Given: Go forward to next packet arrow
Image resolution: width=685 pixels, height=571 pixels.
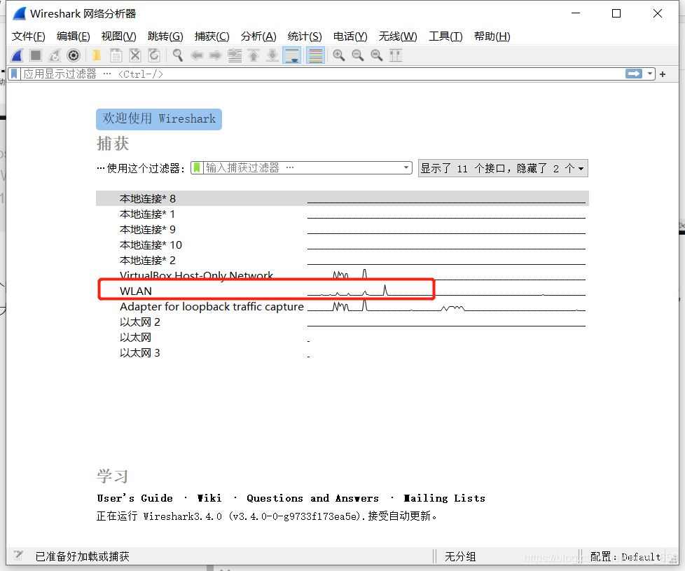Looking at the screenshot, I should click(x=215, y=55).
